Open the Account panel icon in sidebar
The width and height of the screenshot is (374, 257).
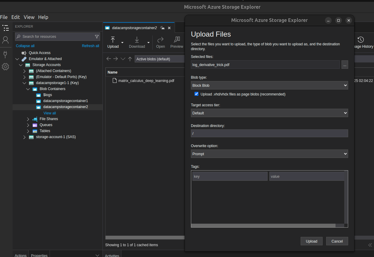click(6, 39)
